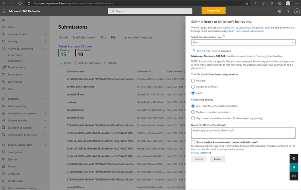Select Medium standard submission priority
301x190 pixels.
tap(193, 112)
